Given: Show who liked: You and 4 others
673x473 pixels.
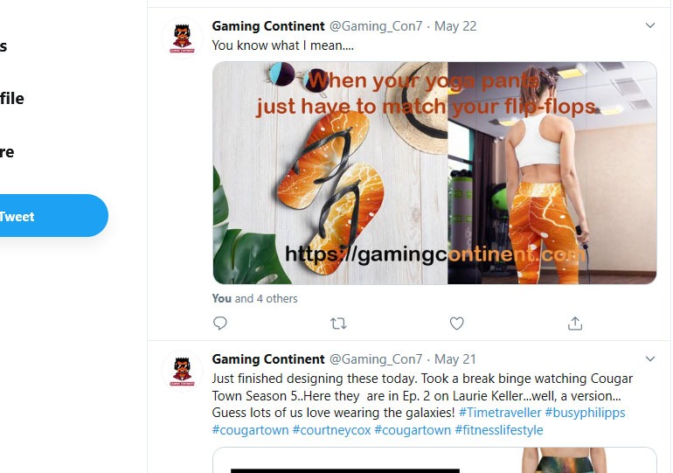Looking at the screenshot, I should tap(254, 298).
